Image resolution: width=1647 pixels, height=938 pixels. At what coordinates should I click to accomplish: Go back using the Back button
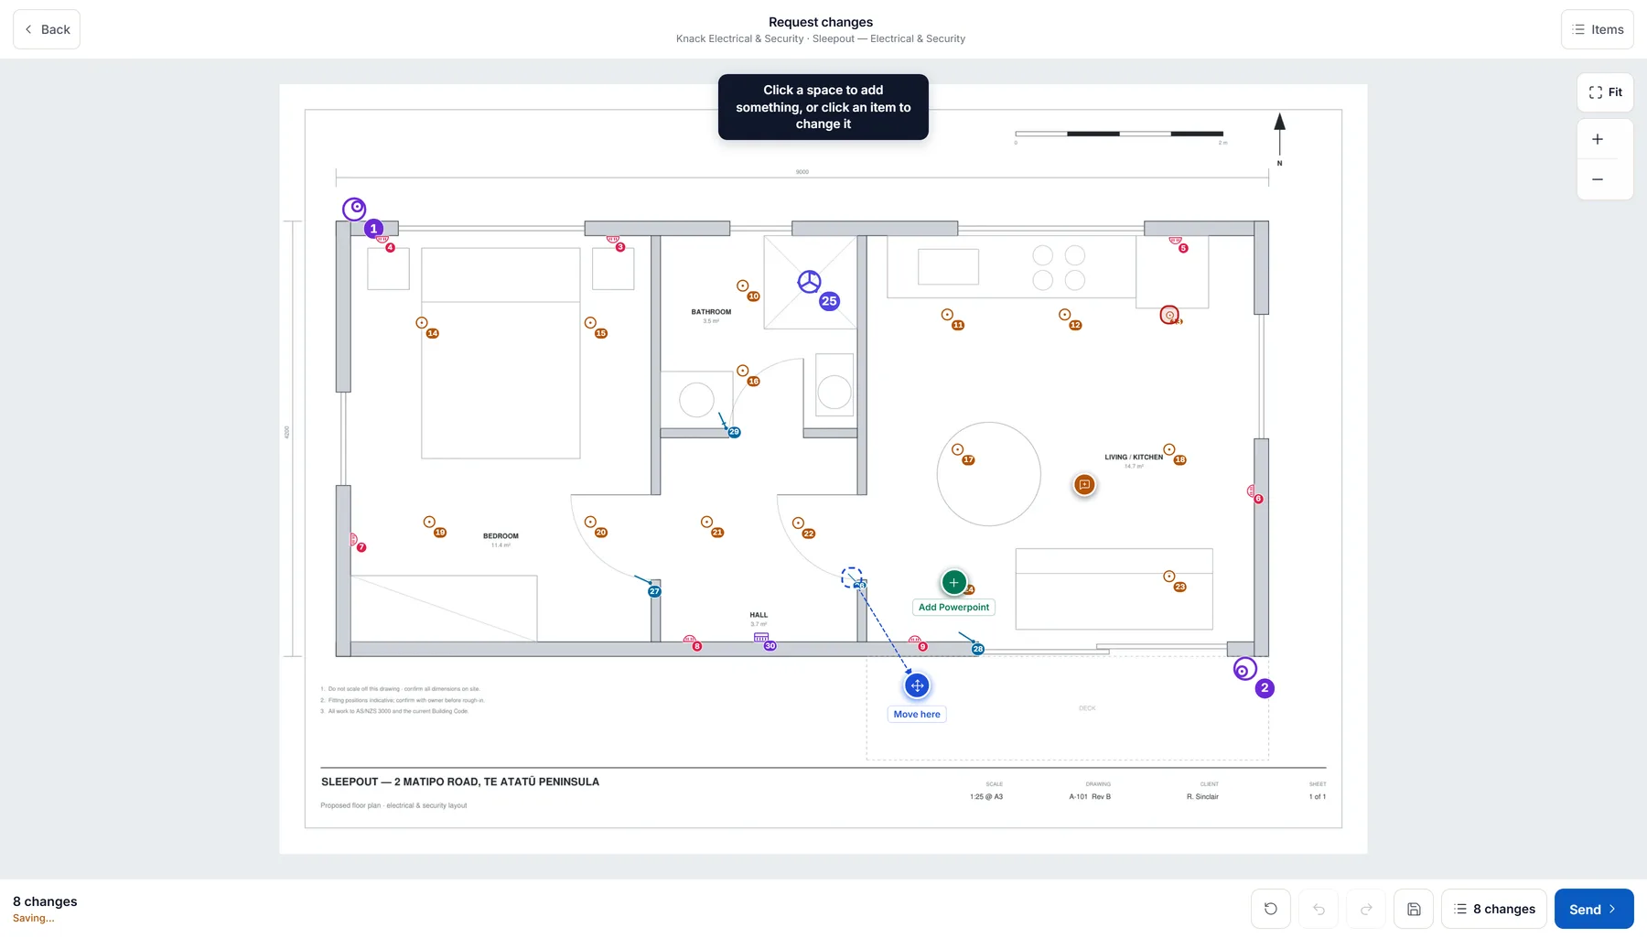(x=47, y=29)
